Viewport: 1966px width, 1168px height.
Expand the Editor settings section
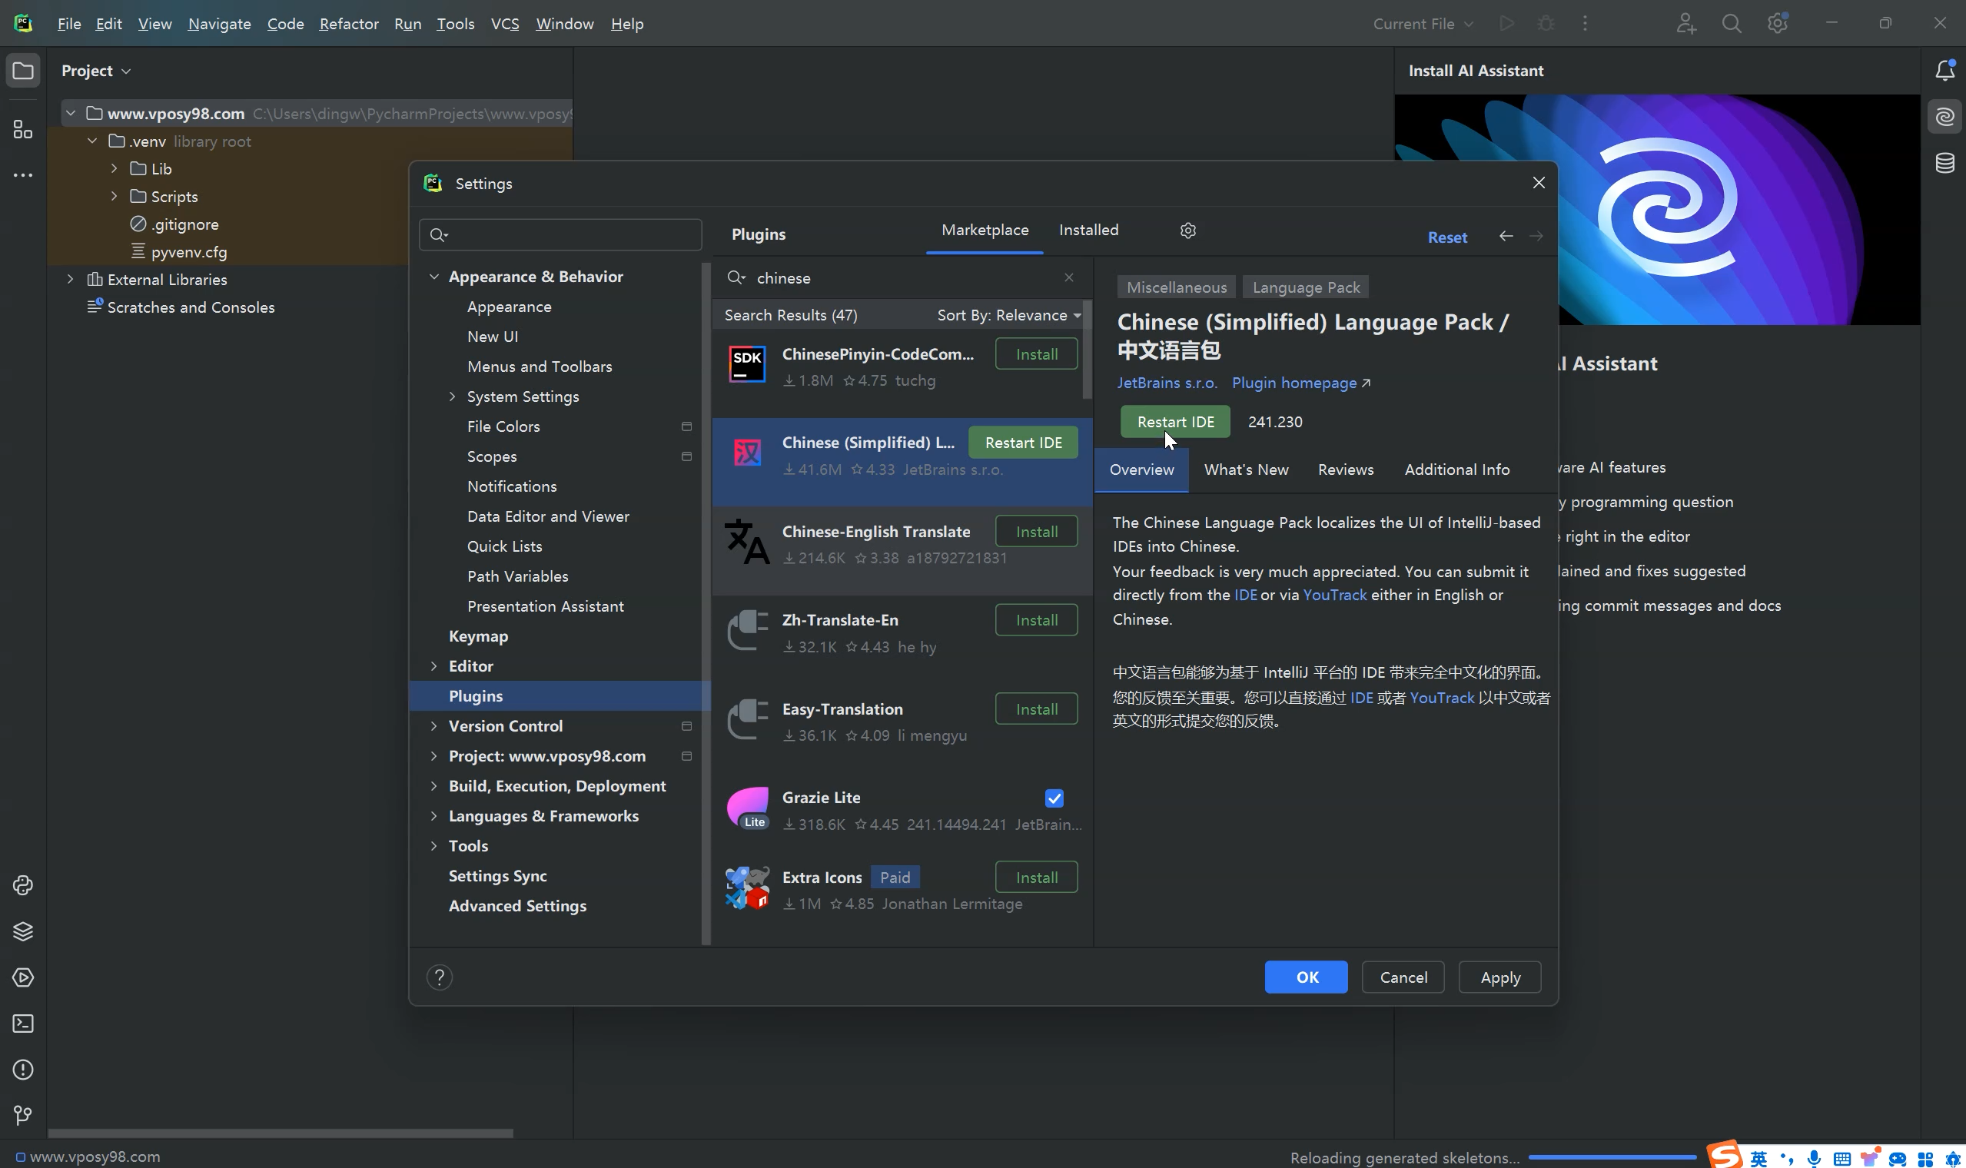[433, 666]
